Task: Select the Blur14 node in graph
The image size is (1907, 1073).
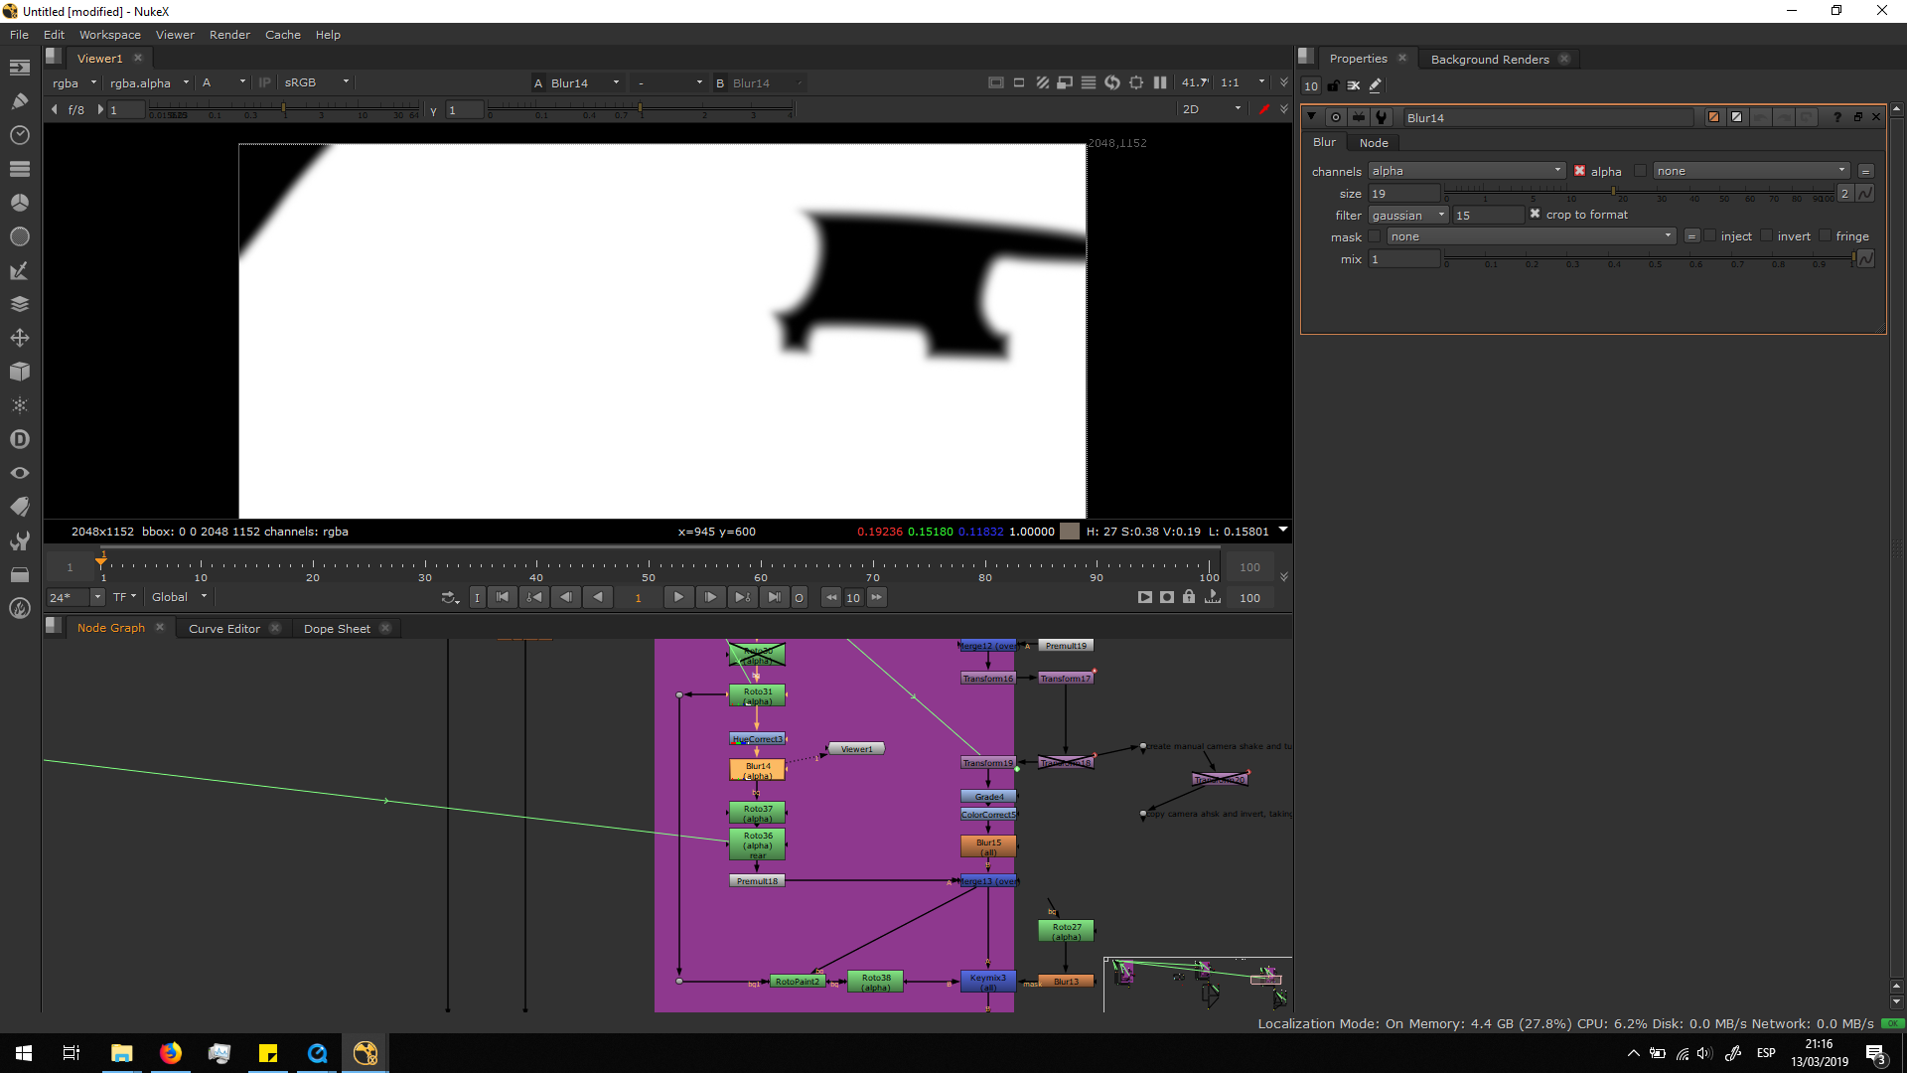Action: (x=757, y=770)
